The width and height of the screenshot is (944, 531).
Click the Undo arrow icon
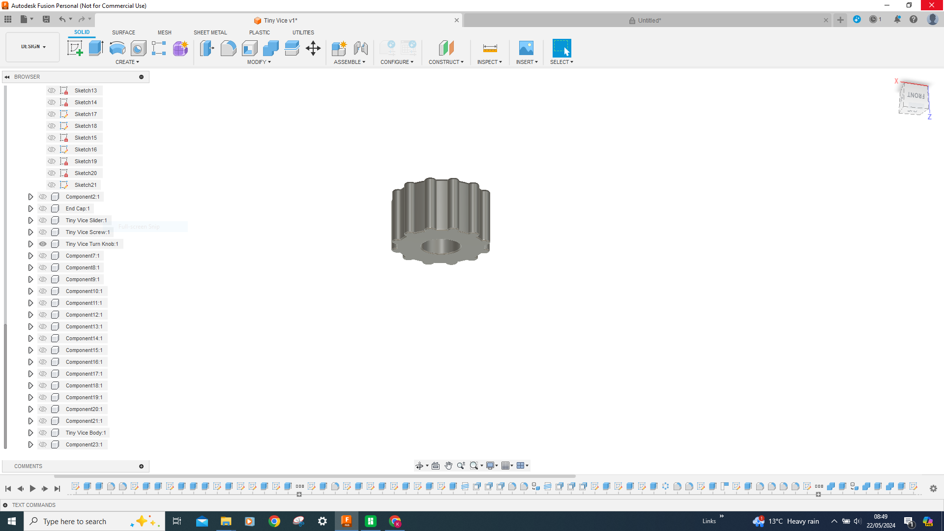[x=62, y=19]
